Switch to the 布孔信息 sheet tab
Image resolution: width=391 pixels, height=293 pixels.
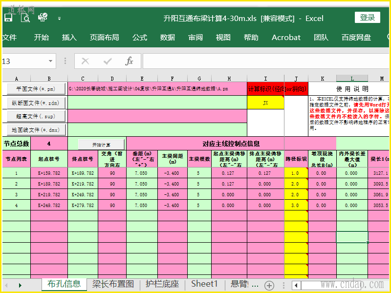coord(64,284)
